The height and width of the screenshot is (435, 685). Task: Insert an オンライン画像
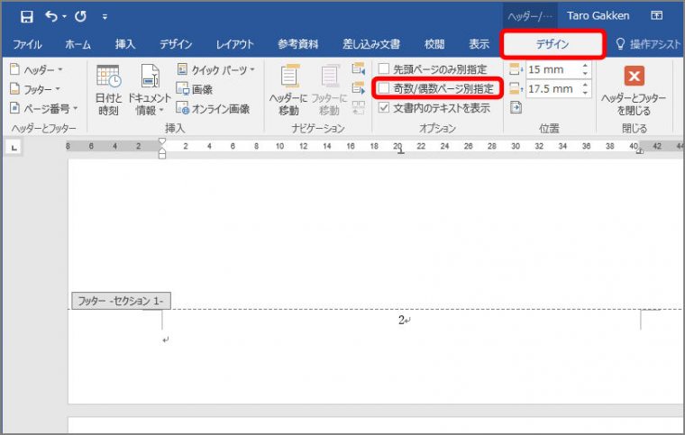point(214,109)
